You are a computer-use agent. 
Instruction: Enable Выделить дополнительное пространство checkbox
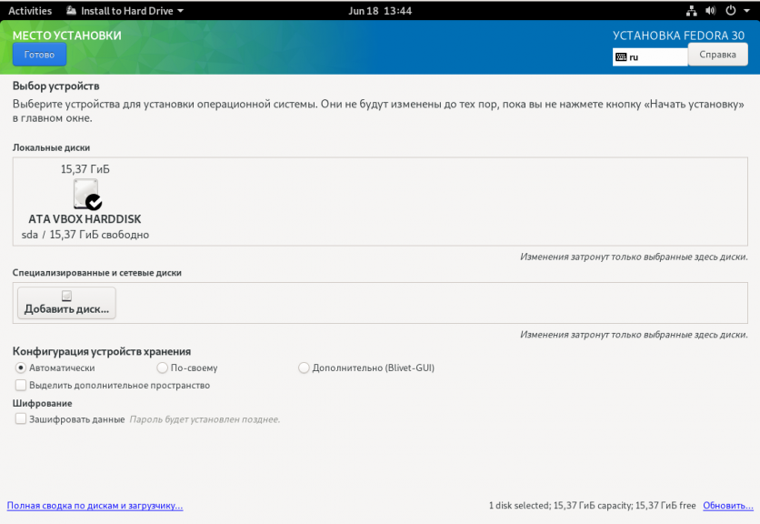click(21, 385)
